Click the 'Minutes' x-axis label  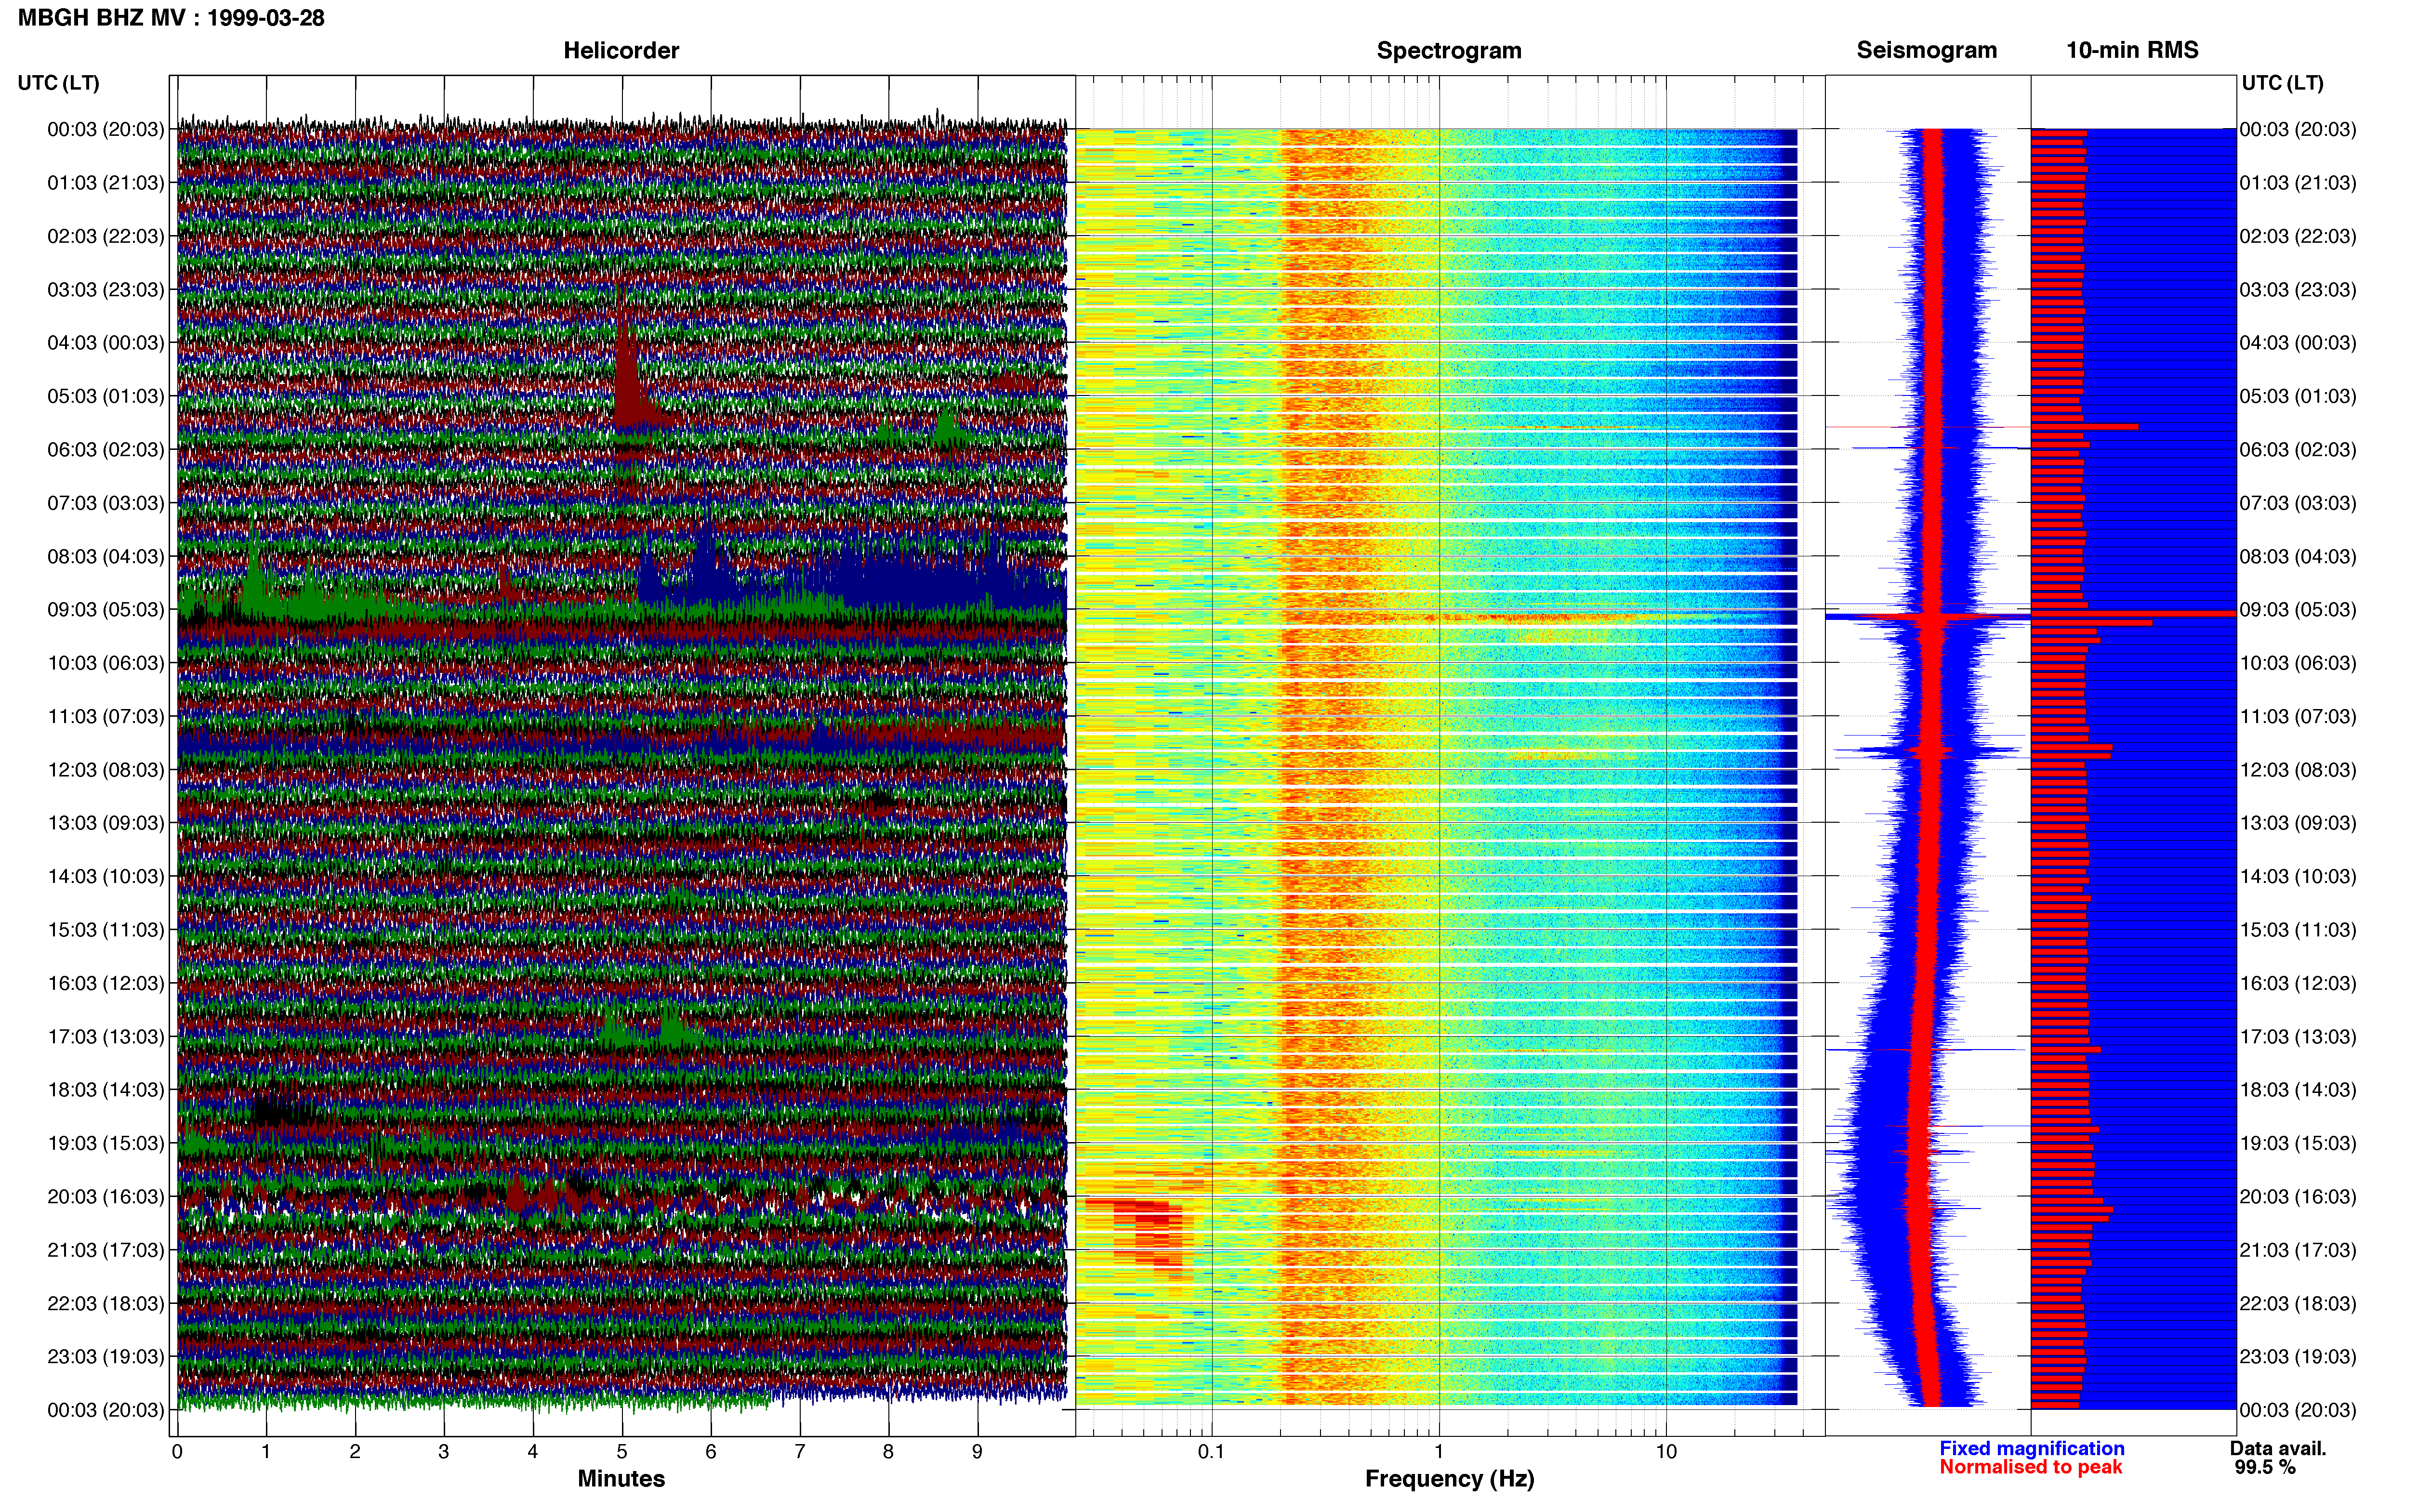coord(621,1479)
